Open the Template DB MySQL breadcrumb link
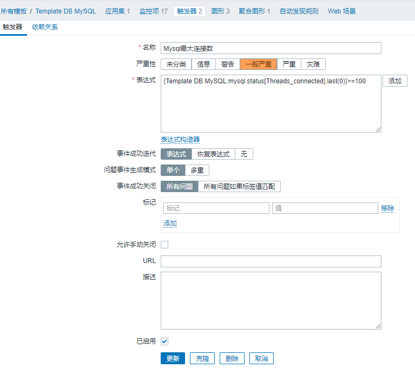 pyautogui.click(x=65, y=11)
